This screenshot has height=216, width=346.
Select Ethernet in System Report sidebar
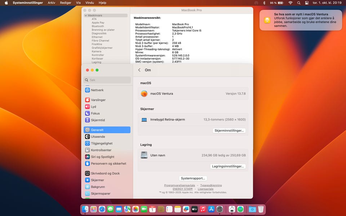(x=97, y=37)
